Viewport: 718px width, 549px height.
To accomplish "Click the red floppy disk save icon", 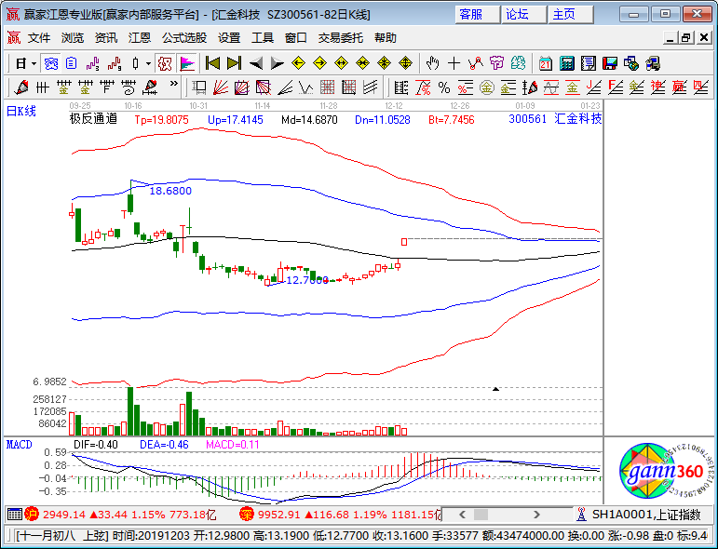I will 609,63.
